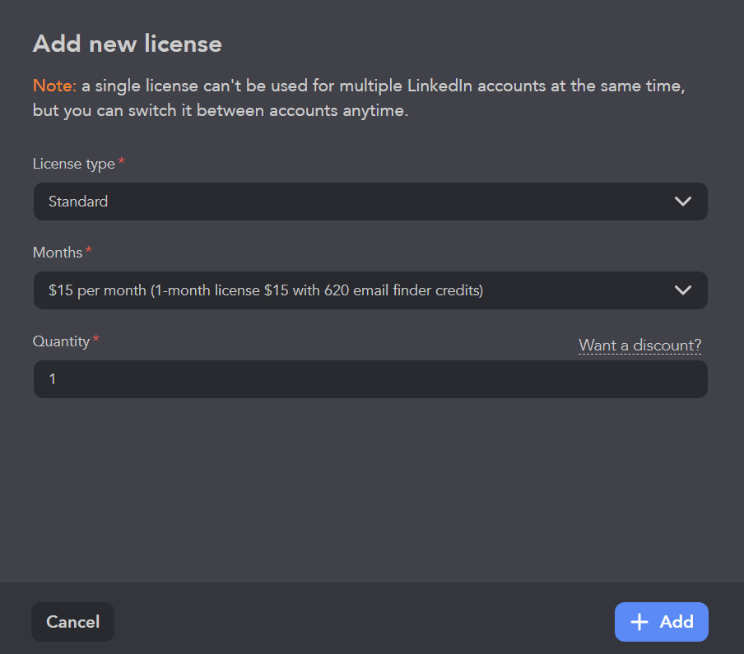Click the 'License type' label
This screenshot has width=744, height=654.
tap(72, 164)
